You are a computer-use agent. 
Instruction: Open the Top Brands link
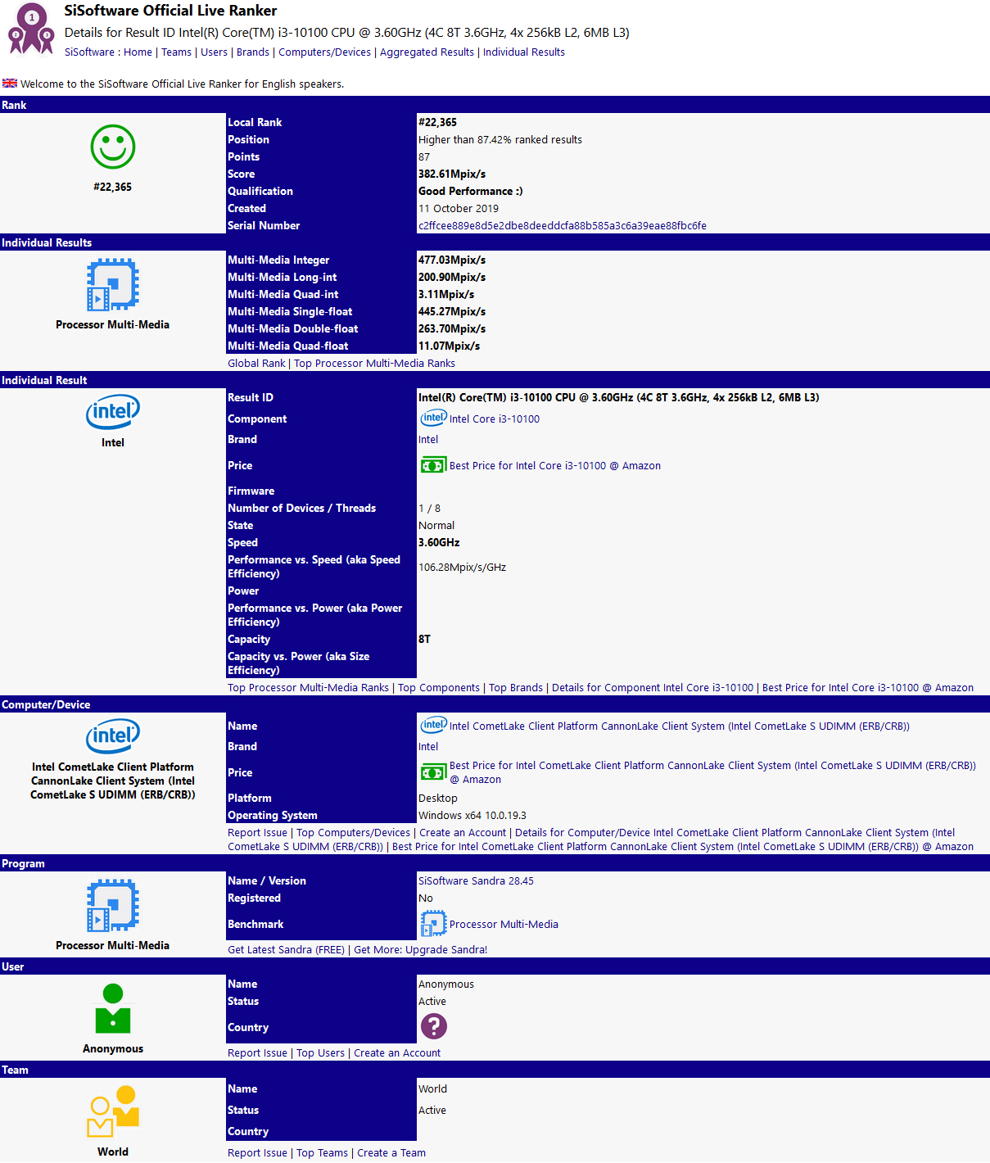(x=516, y=688)
